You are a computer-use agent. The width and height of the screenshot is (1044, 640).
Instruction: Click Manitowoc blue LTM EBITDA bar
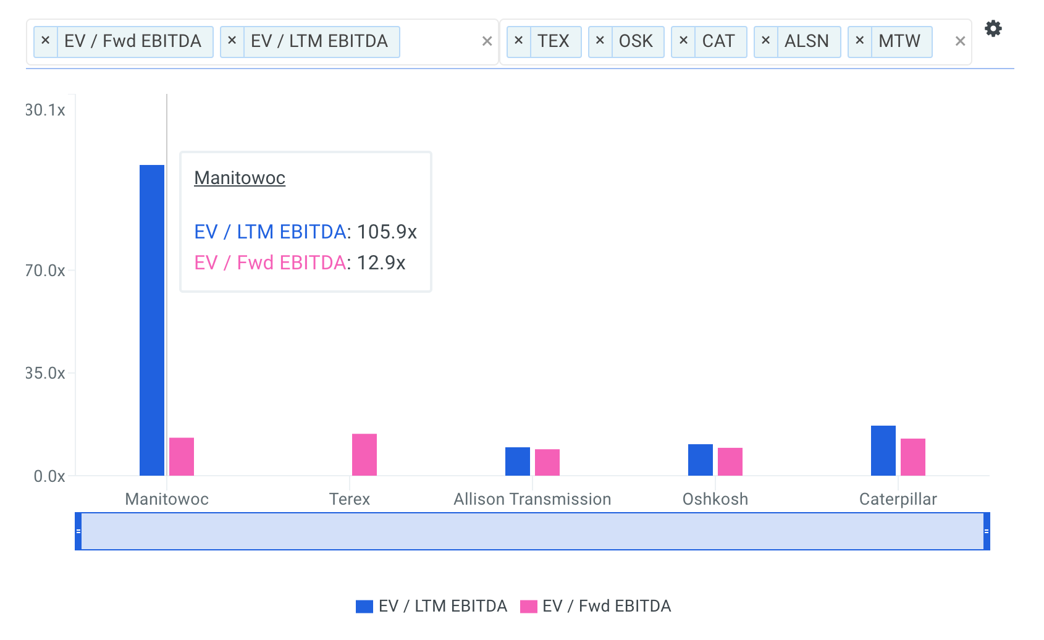click(152, 320)
